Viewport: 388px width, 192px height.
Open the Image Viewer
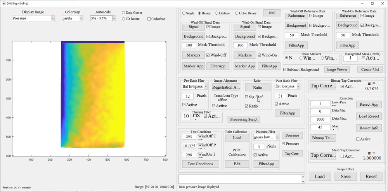click(337, 70)
